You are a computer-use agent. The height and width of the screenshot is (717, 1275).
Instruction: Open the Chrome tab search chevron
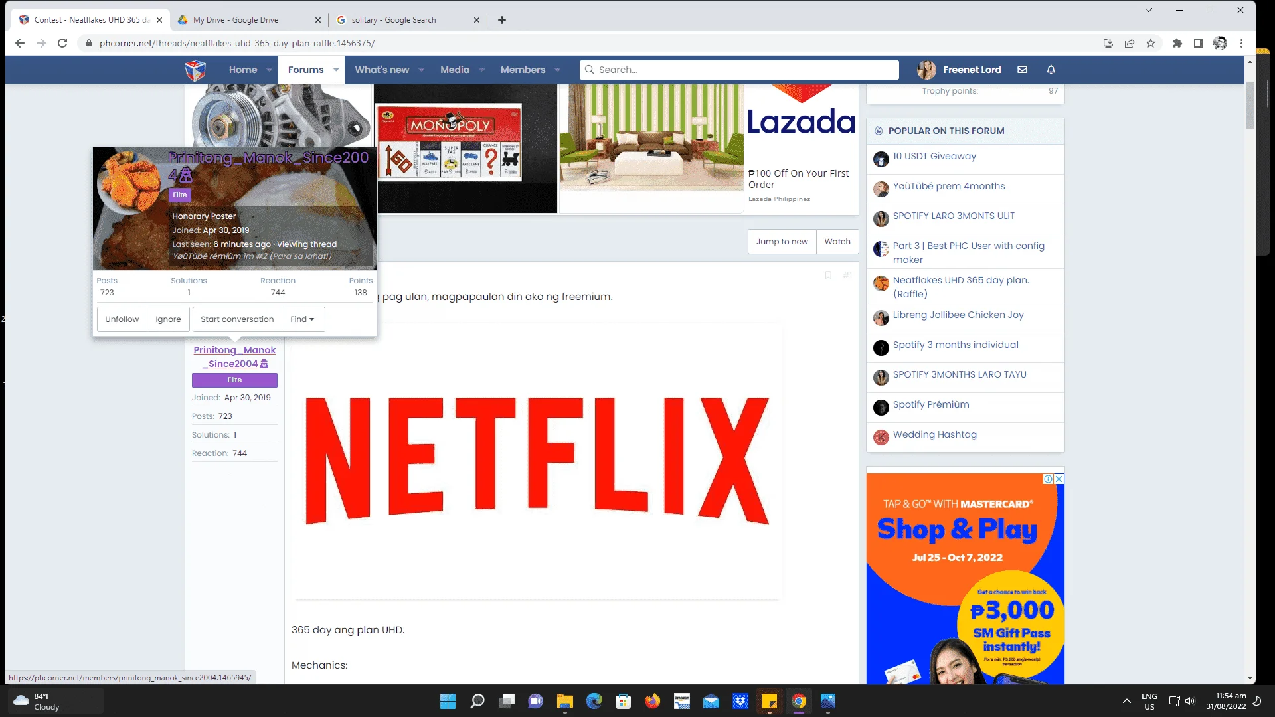click(x=1149, y=10)
